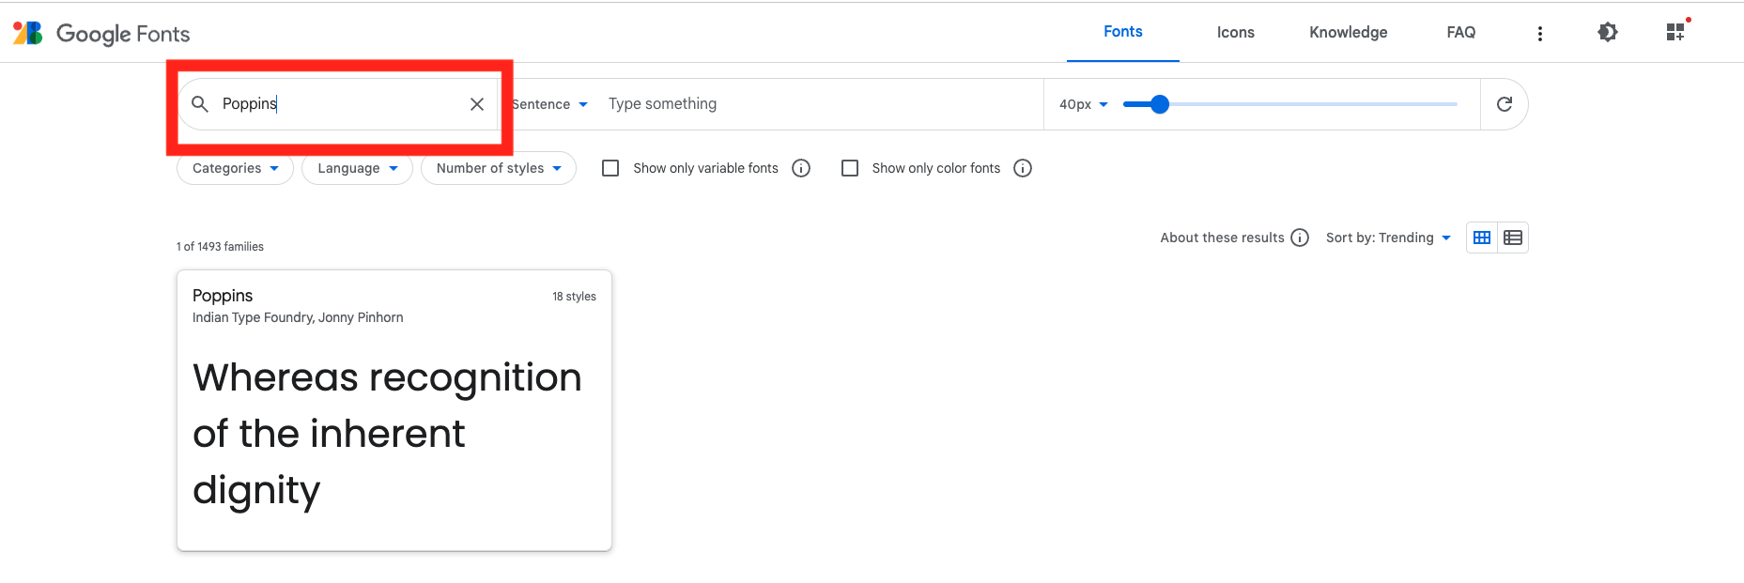Enable Show only color fonts checkbox
Viewport: 1744px width, 583px height.
(x=850, y=168)
